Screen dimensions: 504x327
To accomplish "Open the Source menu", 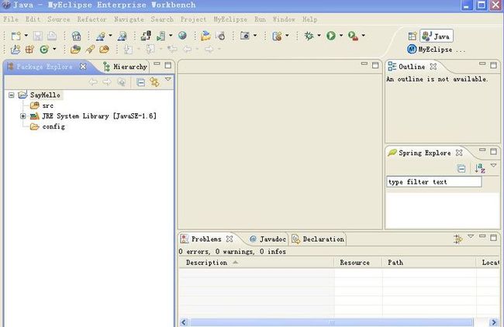I will [59, 19].
